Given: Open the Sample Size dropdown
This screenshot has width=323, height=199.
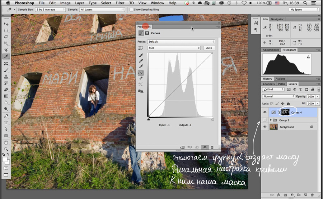Looking at the screenshot, I should 51,10.
